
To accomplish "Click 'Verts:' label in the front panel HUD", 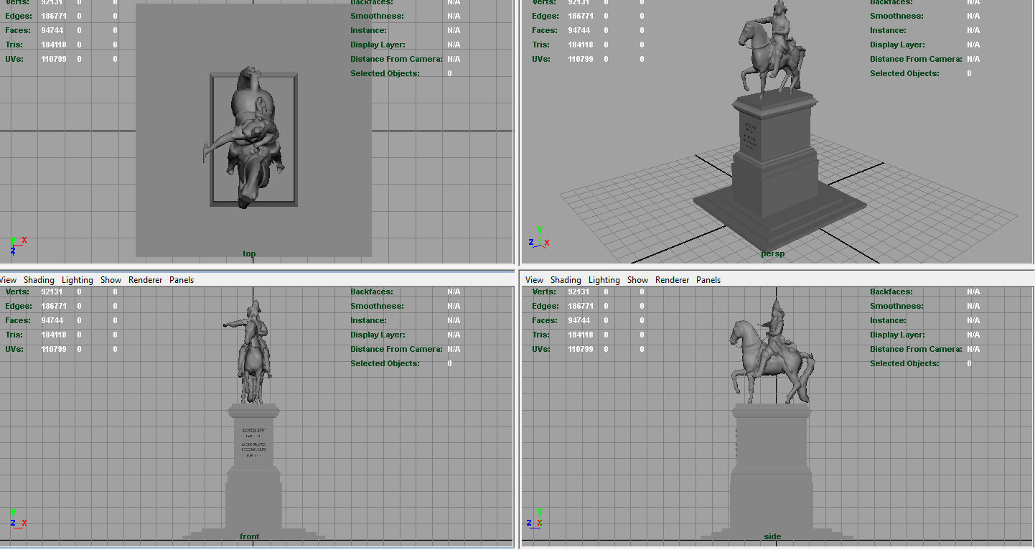I will pyautogui.click(x=18, y=292).
